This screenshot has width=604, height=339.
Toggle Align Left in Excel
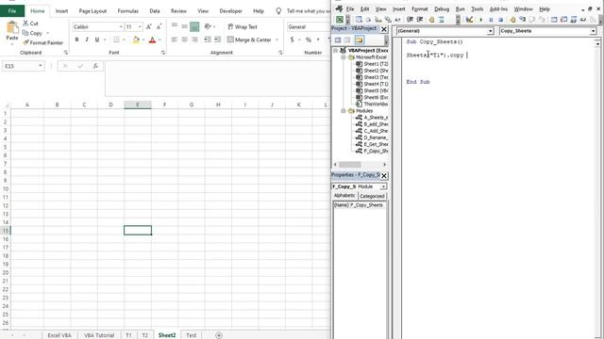coord(175,40)
